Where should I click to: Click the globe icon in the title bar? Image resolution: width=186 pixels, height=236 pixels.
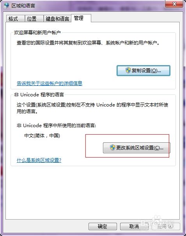7,5
